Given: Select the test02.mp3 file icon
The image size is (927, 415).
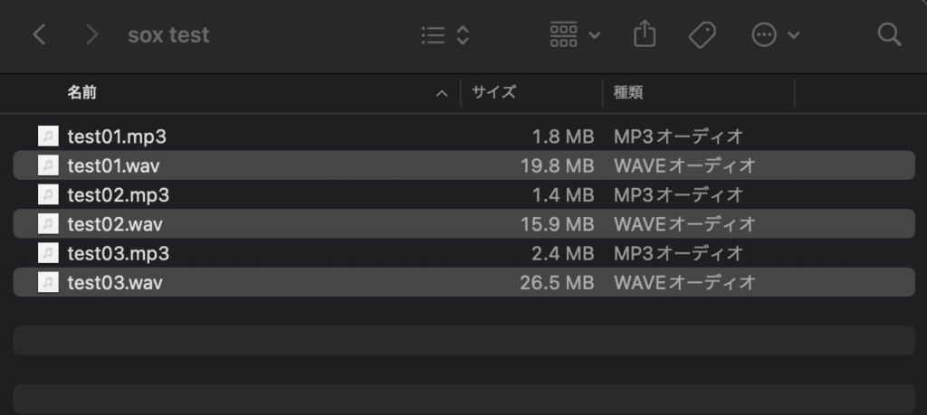Looking at the screenshot, I should point(48,194).
